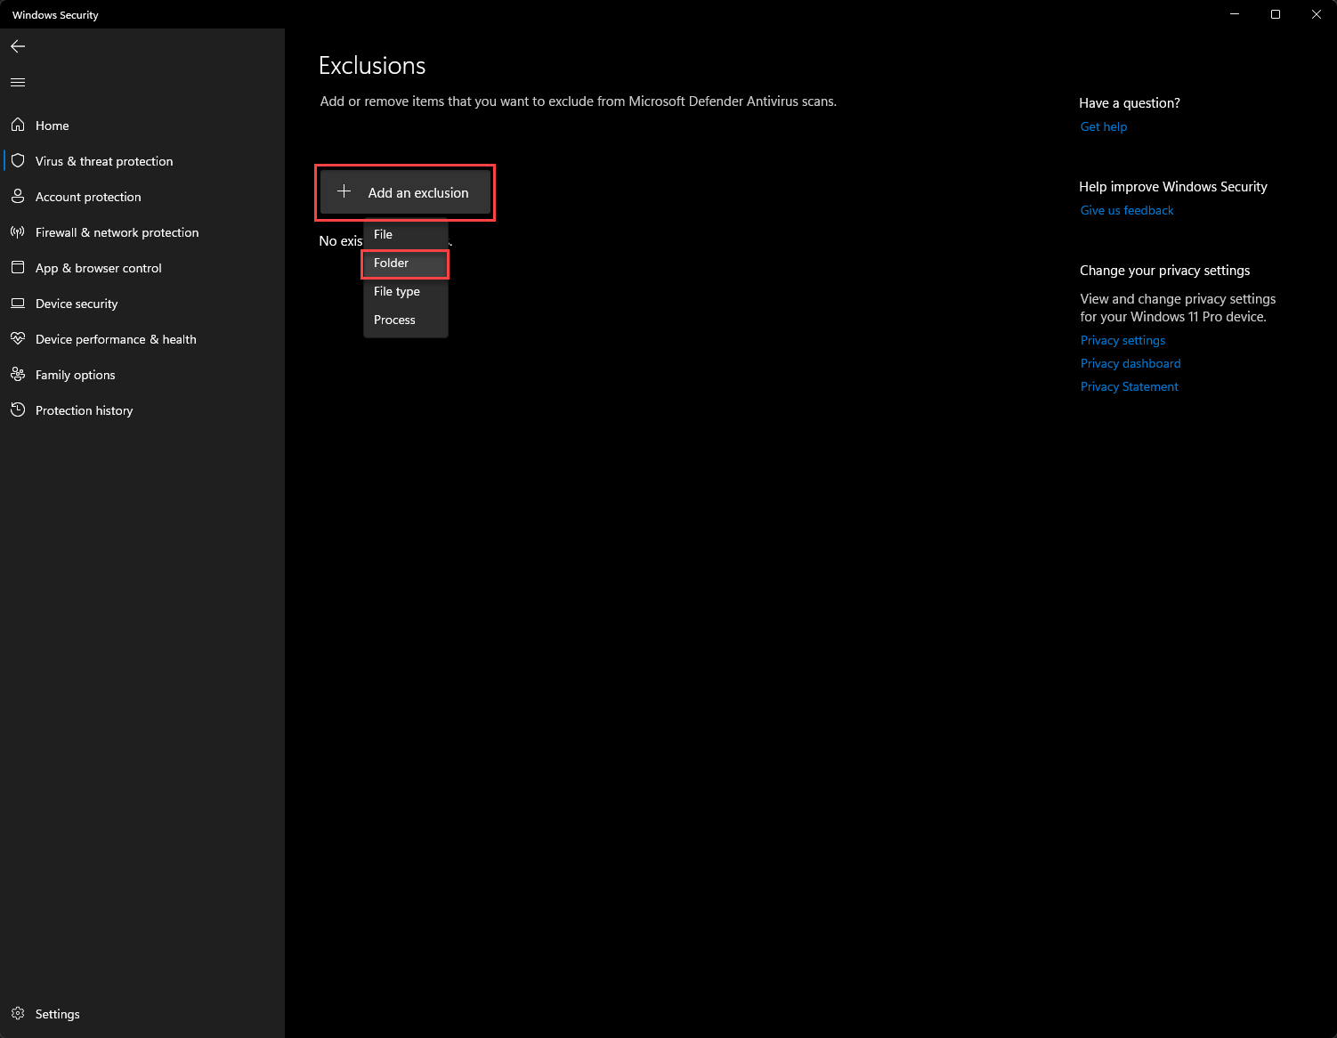Open the Get help link

point(1103,126)
